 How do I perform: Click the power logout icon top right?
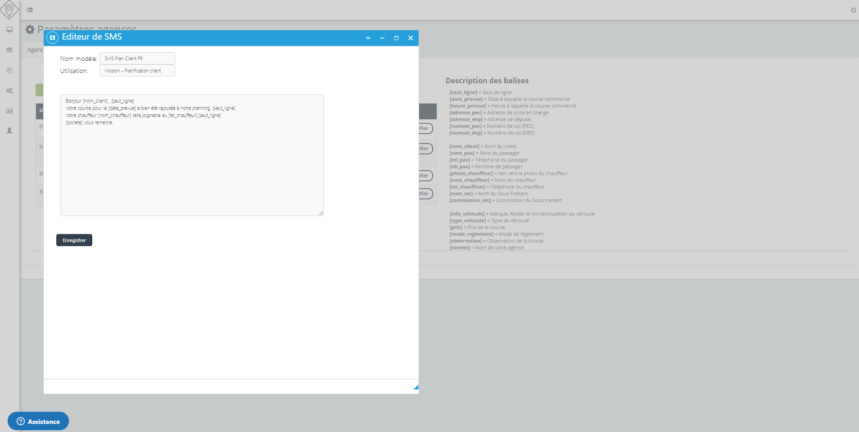853,9
